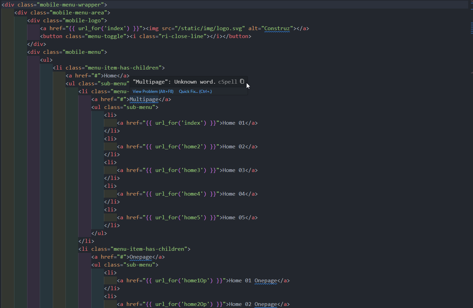The width and height of the screenshot is (473, 308).
Task: Click the underlined Onepage anchor text after href="#"
Action: pyautogui.click(x=141, y=257)
